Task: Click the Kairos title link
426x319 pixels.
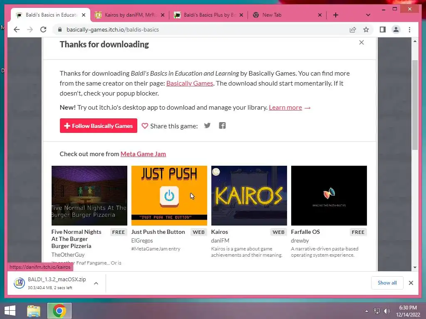Action: pos(220,232)
